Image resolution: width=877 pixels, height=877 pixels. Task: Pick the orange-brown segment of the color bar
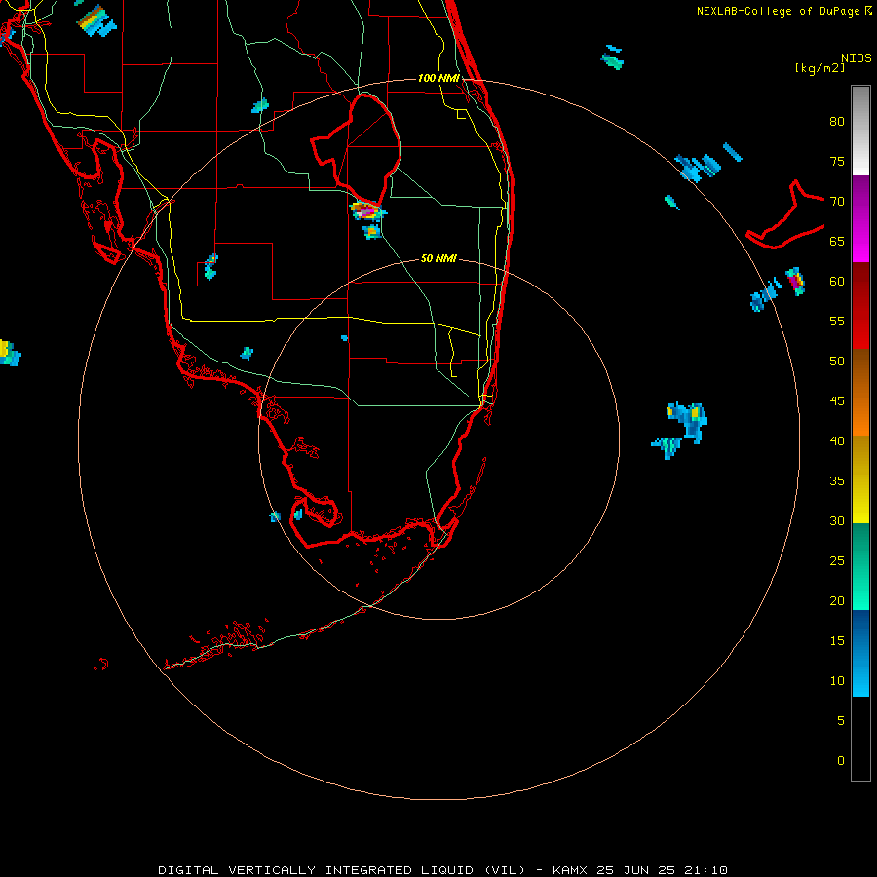point(860,392)
